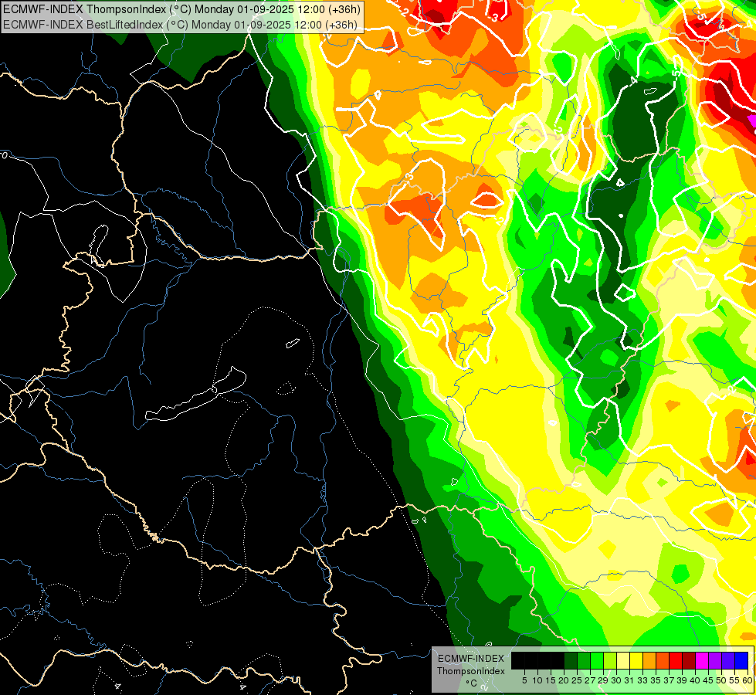Pick the purple 45–50 legend swatch
756x695 pixels.
[715, 660]
